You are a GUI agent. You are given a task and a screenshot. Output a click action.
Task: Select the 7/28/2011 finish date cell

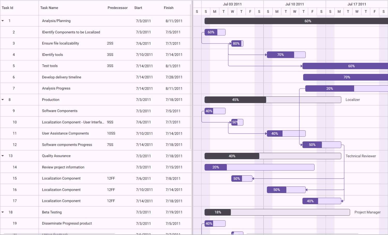pos(174,77)
